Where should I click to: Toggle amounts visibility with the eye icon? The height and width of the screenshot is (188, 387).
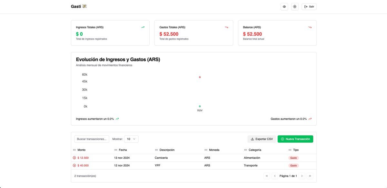click(x=284, y=7)
